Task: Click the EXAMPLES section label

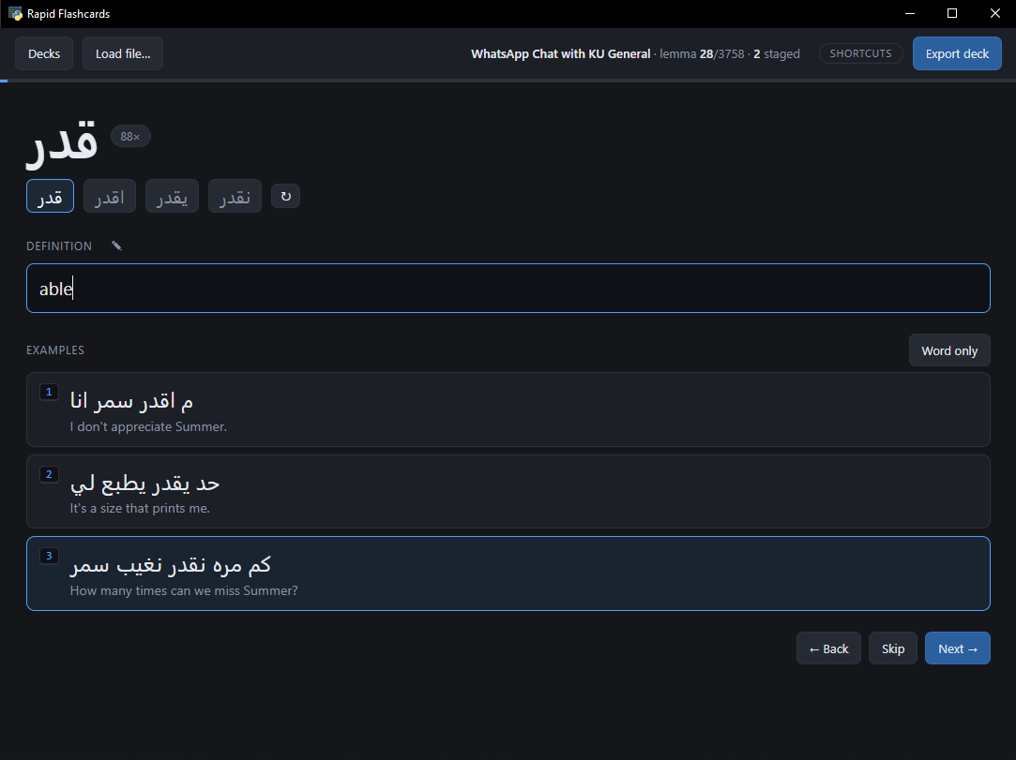Action: pyautogui.click(x=55, y=350)
